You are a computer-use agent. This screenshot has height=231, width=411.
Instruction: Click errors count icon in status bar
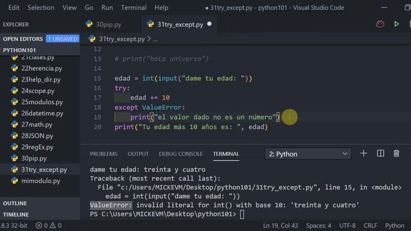(39, 225)
